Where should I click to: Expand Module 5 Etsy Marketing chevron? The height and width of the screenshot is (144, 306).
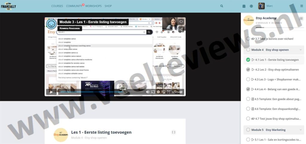click(301, 130)
